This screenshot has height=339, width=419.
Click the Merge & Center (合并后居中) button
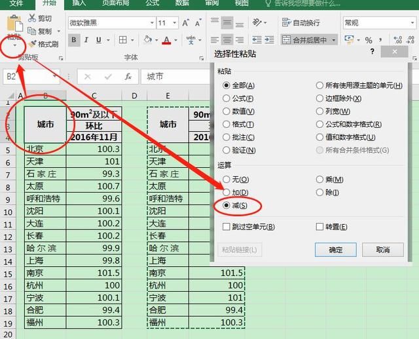coord(305,40)
